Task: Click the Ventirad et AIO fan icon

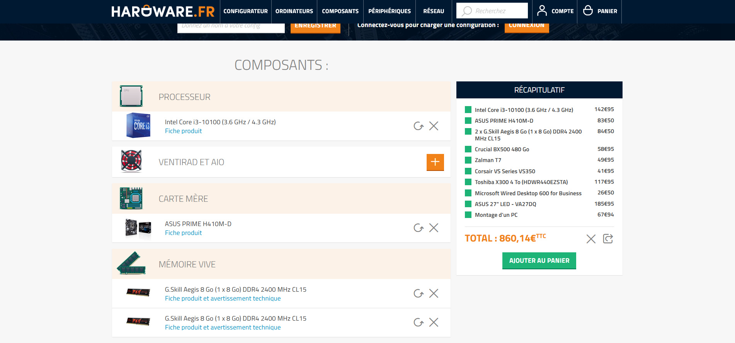Action: coord(131,161)
